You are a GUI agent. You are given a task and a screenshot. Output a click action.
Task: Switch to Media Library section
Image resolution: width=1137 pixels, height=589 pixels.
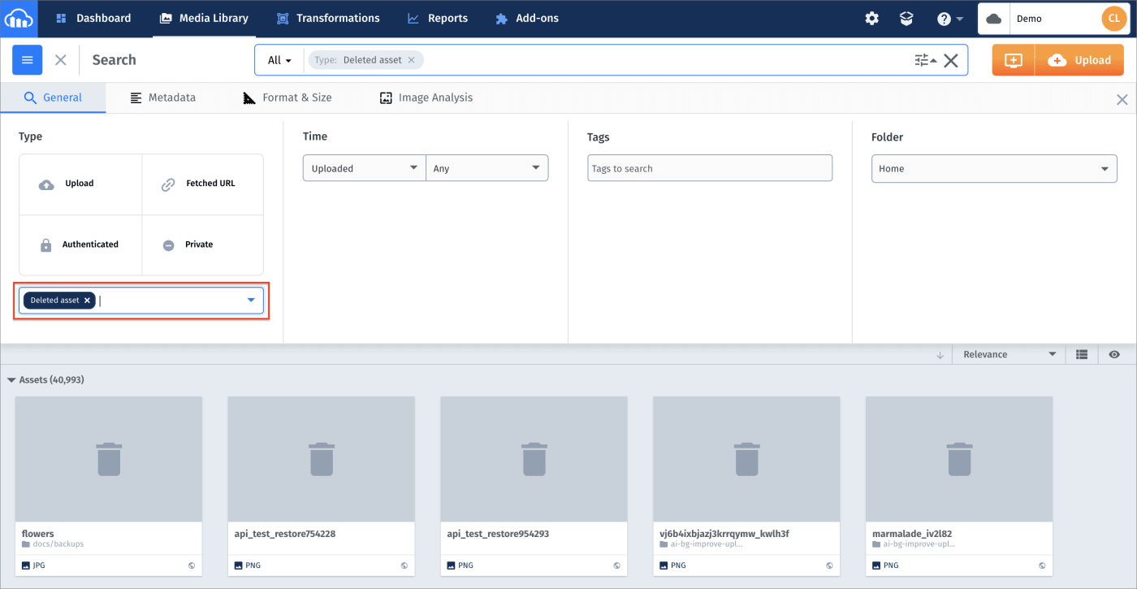204,18
